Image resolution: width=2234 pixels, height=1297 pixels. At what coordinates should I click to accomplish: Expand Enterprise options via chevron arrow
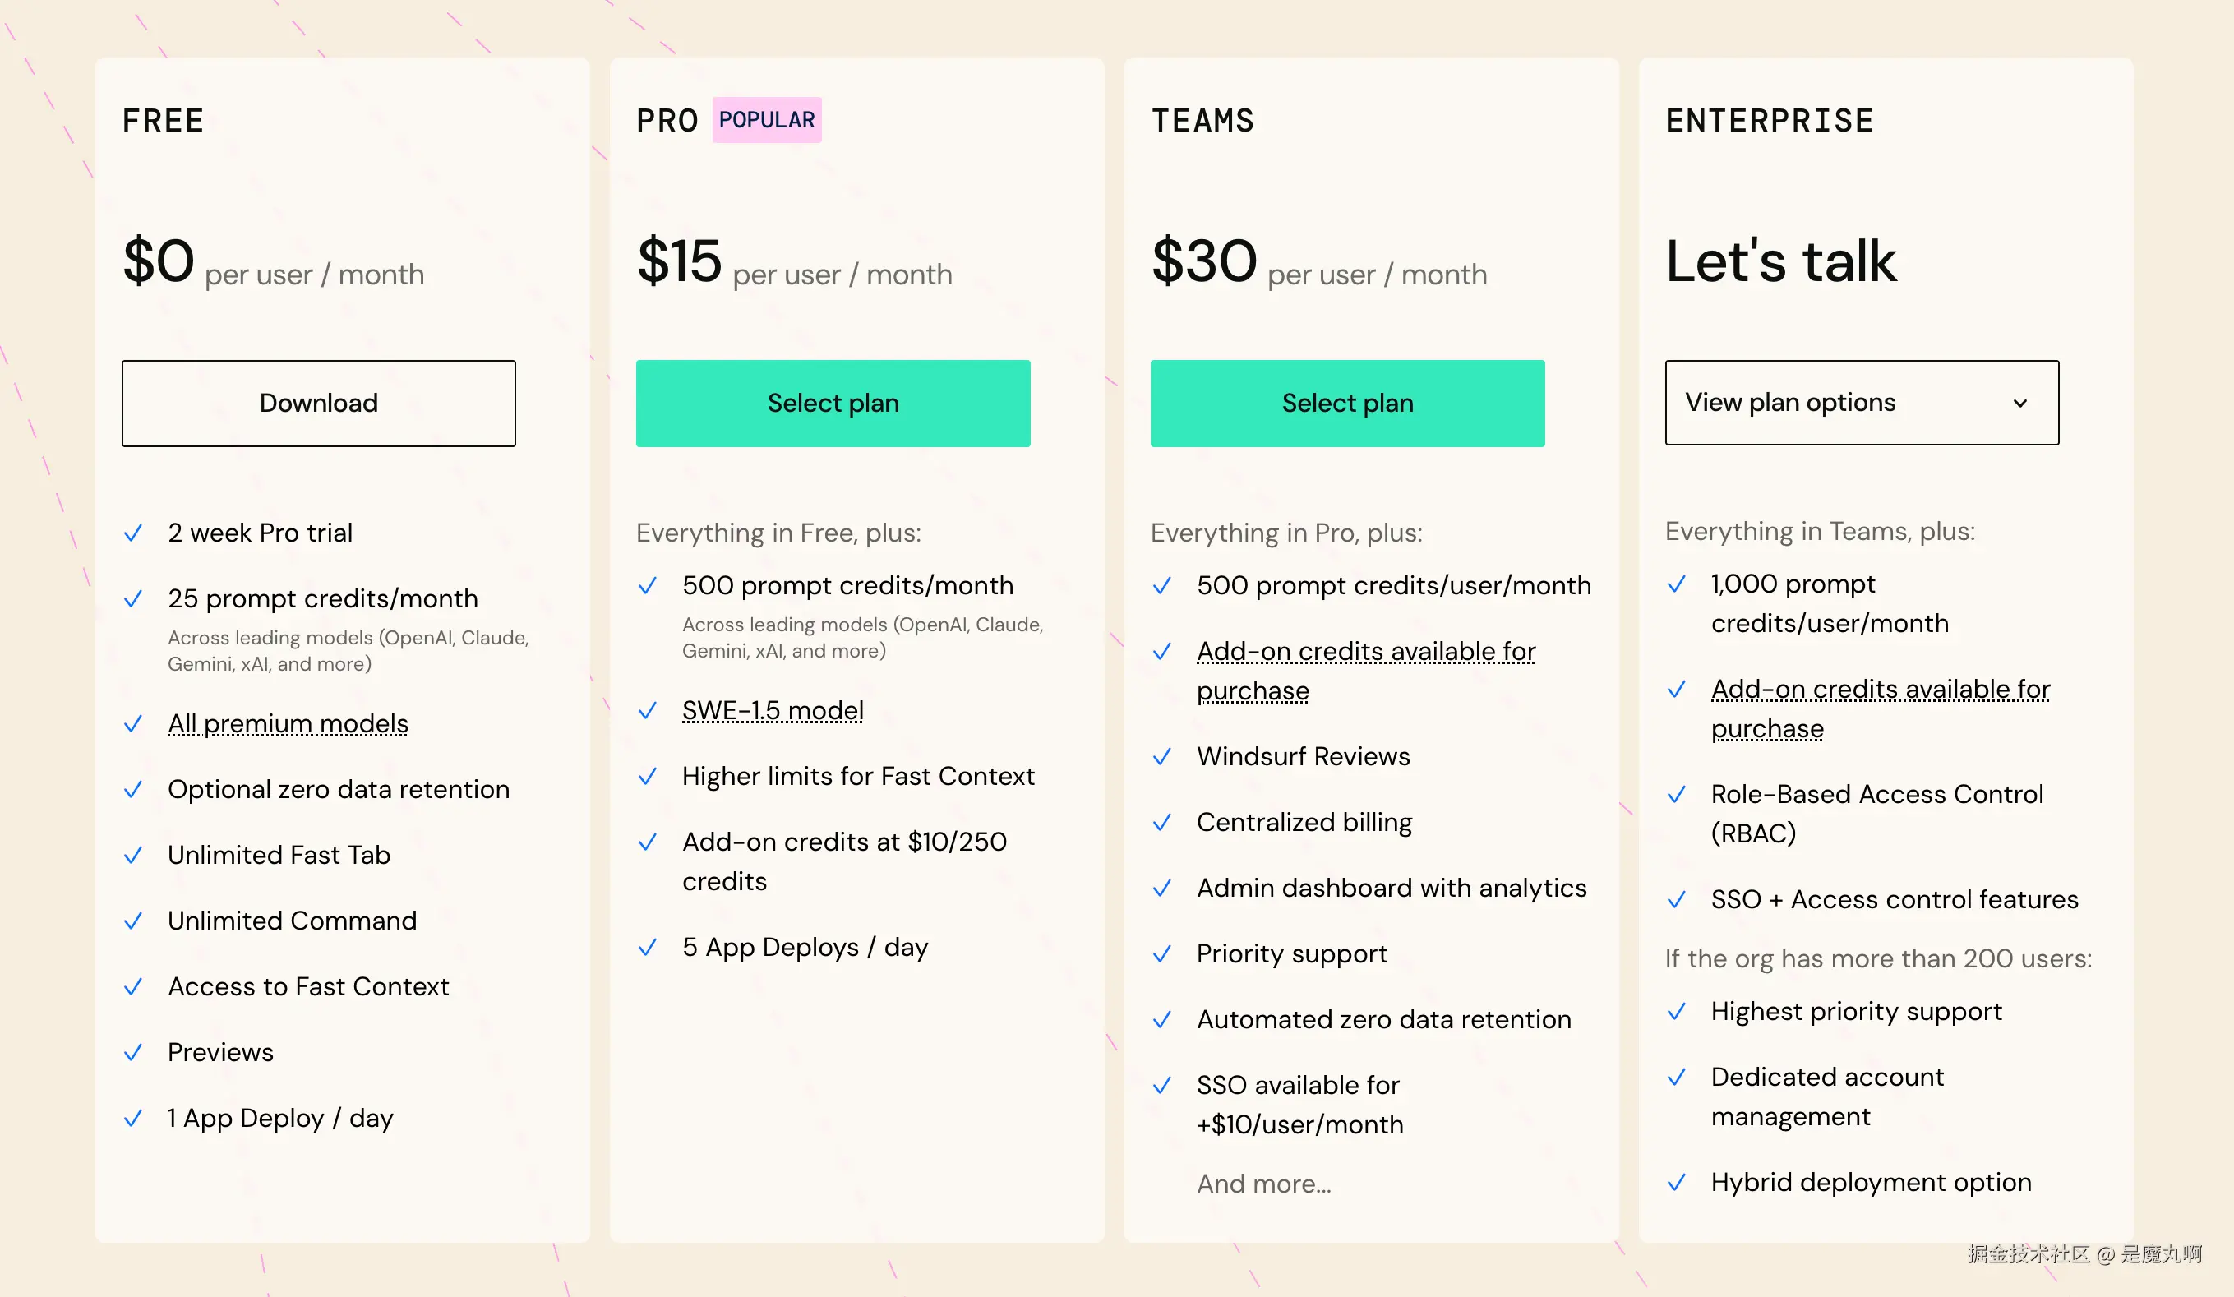point(2019,404)
